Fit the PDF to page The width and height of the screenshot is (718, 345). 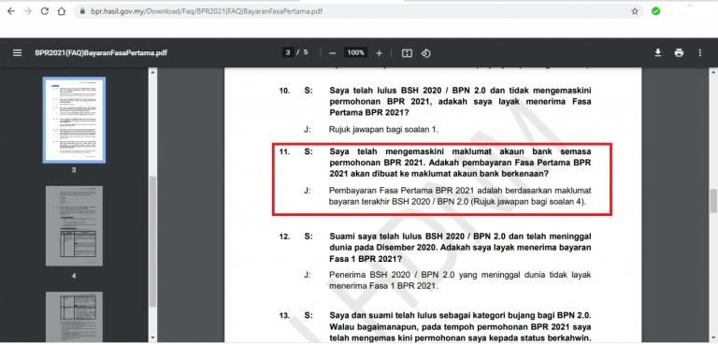(x=407, y=53)
